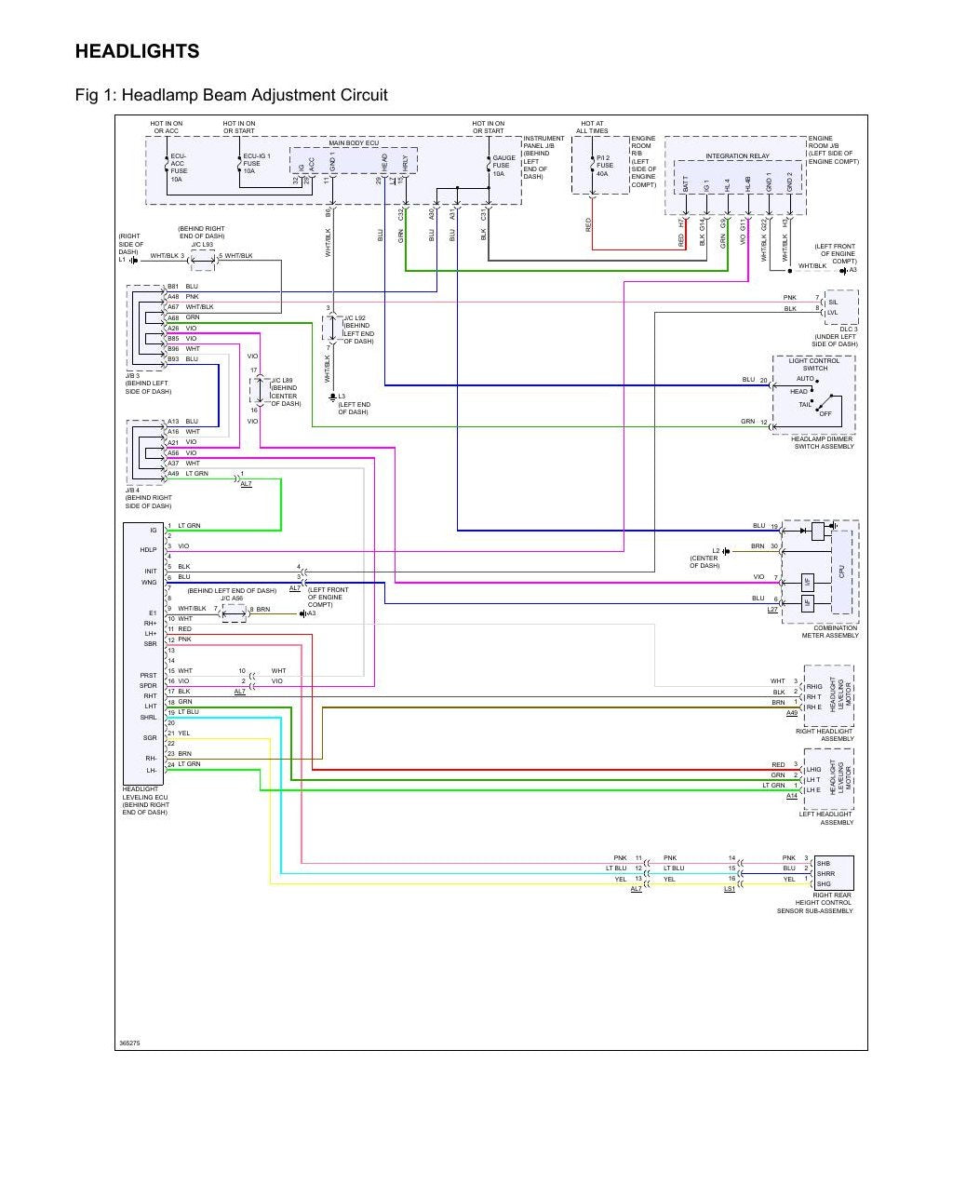Screen dimensions: 966x1198
Task: Select the ECU-ACC FUSE 10A label
Action: click(x=179, y=167)
